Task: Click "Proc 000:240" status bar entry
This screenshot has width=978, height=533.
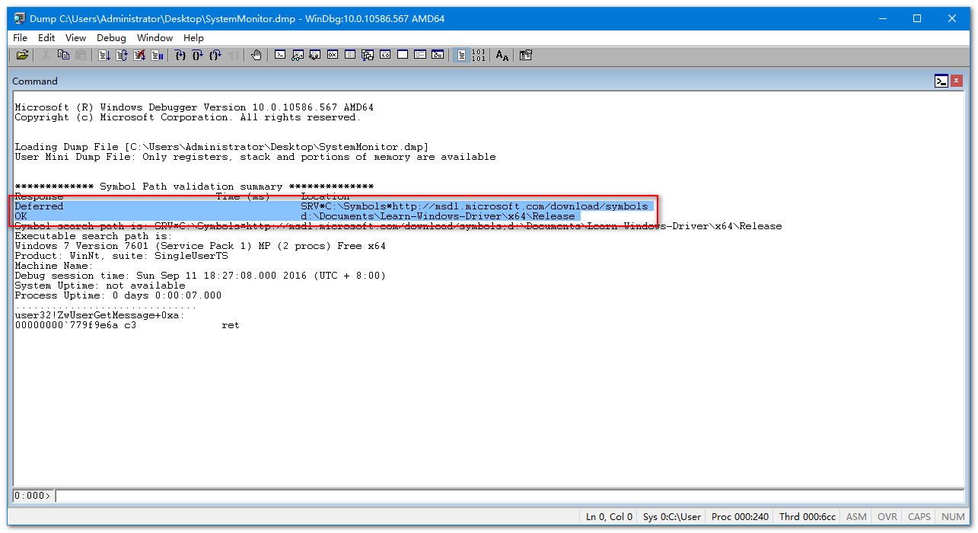Action: (740, 516)
